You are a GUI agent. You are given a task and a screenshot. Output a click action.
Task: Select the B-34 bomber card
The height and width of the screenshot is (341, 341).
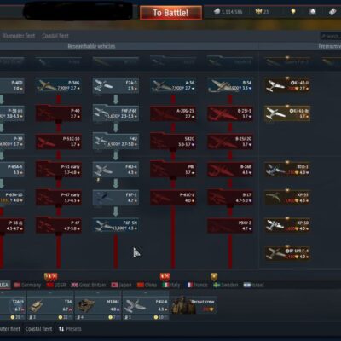pyautogui.click(x=230, y=85)
